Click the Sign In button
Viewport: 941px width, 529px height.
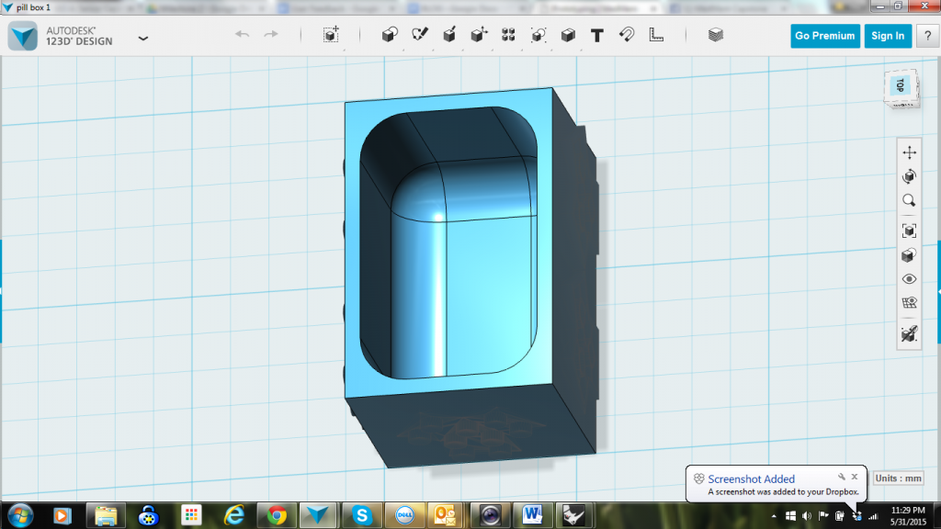[888, 36]
